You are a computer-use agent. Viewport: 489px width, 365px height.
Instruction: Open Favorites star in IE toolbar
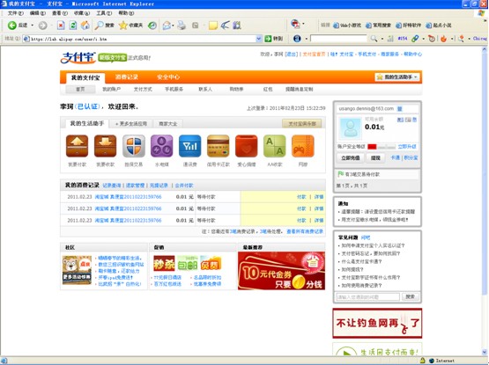pyautogui.click(x=123, y=26)
